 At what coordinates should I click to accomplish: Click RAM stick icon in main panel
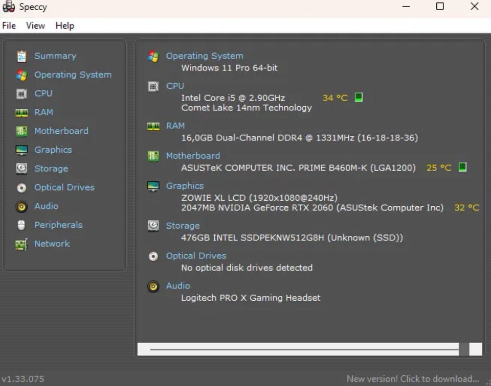153,126
